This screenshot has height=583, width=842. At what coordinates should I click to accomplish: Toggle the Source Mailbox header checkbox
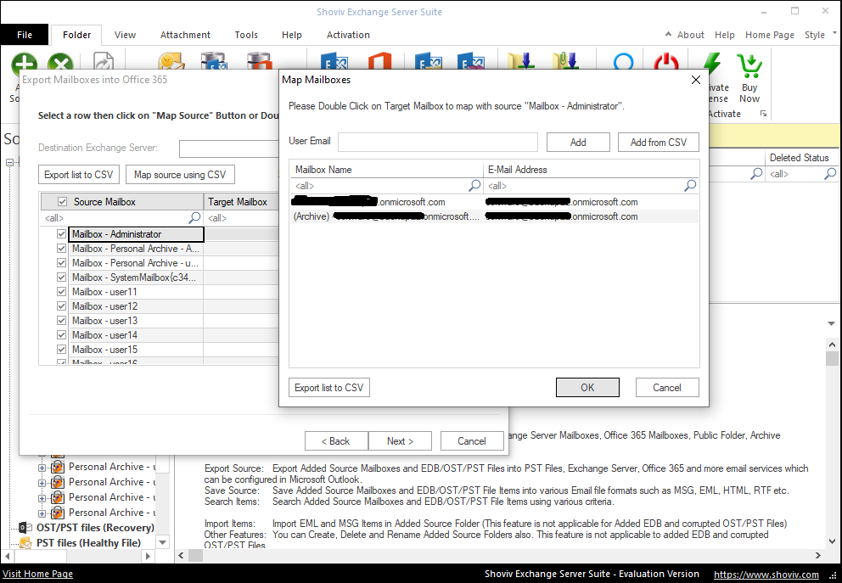pyautogui.click(x=62, y=202)
